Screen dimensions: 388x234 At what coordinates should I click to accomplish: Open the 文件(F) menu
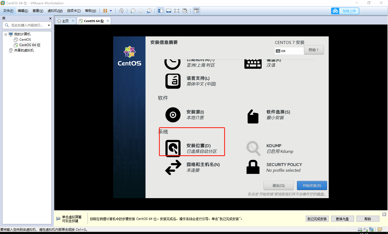click(8, 11)
